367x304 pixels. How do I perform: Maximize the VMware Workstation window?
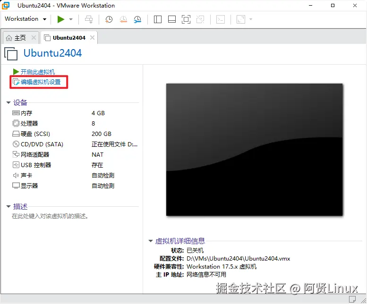333,5
